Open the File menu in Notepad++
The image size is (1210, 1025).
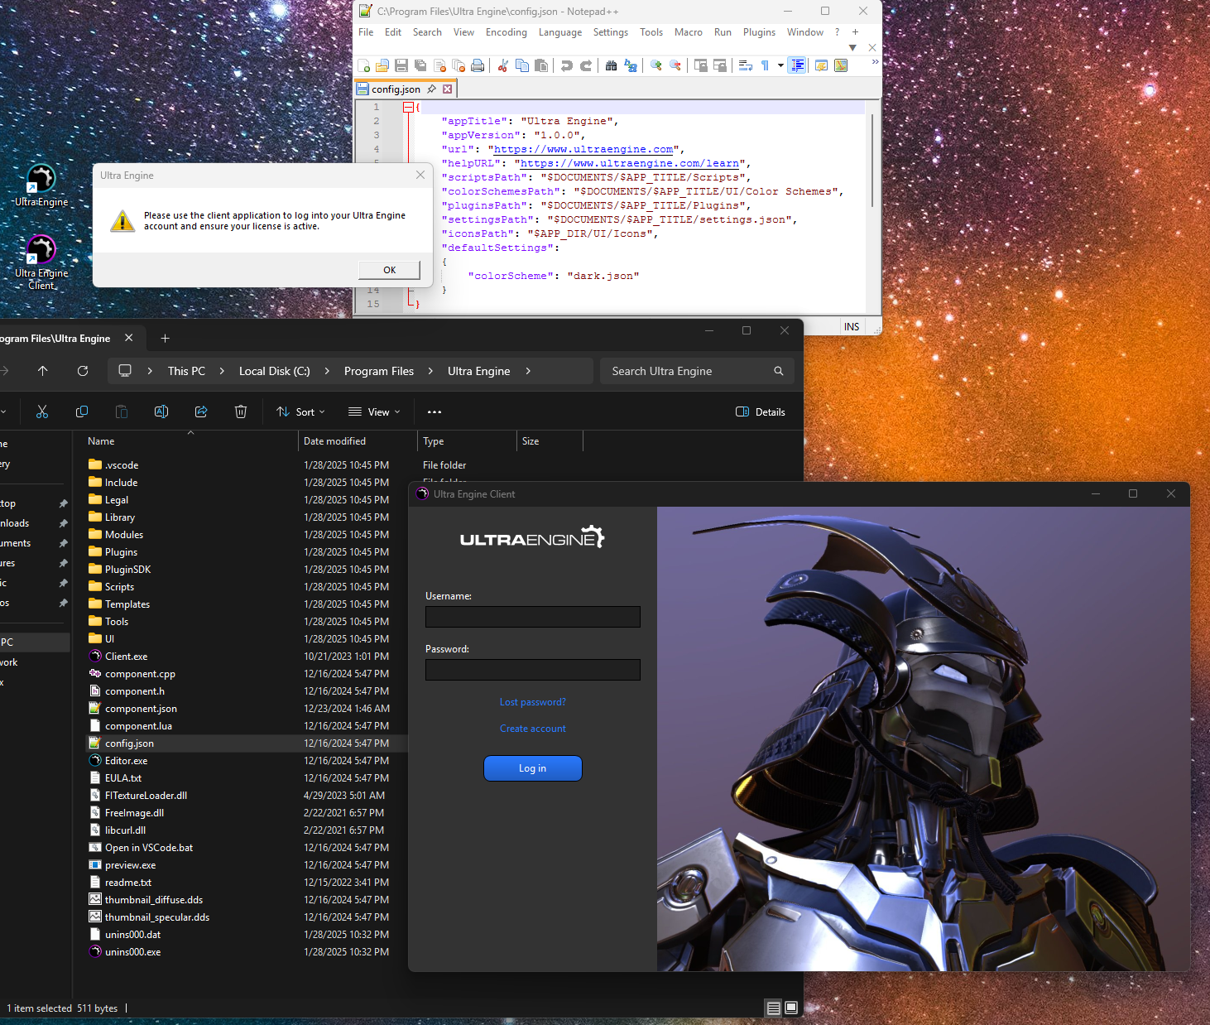pos(366,32)
